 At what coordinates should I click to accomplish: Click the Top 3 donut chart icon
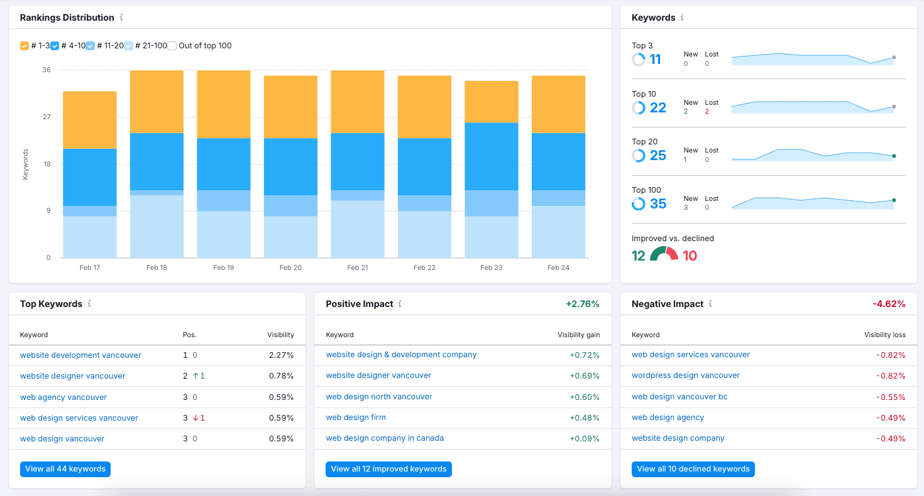tap(639, 60)
